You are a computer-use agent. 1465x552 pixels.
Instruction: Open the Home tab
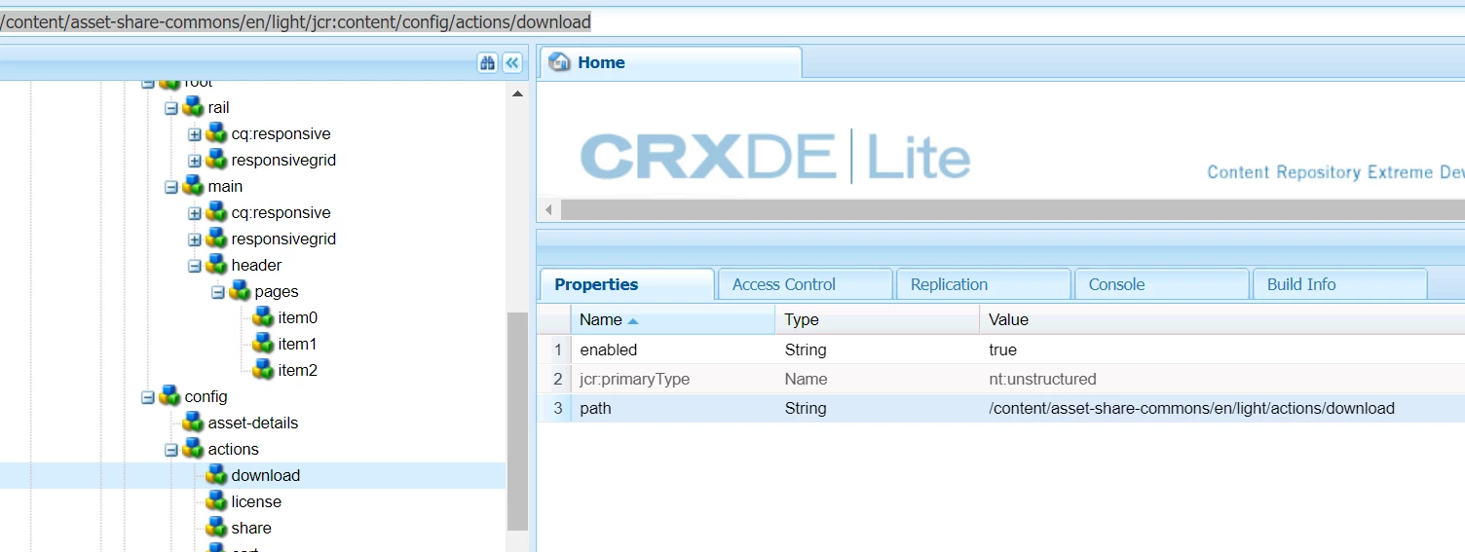[670, 62]
